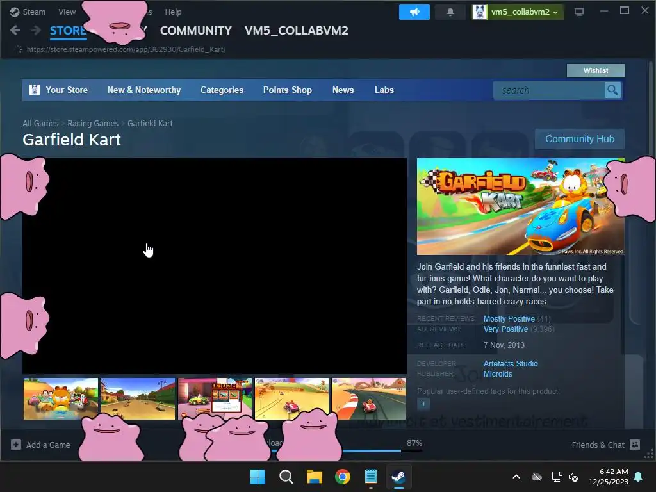Switch to the COMMUNITY tab

(196, 31)
